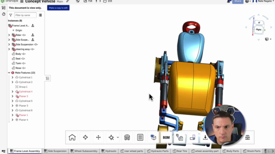
Task: Open the notifications bell
Action: (x=229, y=1)
